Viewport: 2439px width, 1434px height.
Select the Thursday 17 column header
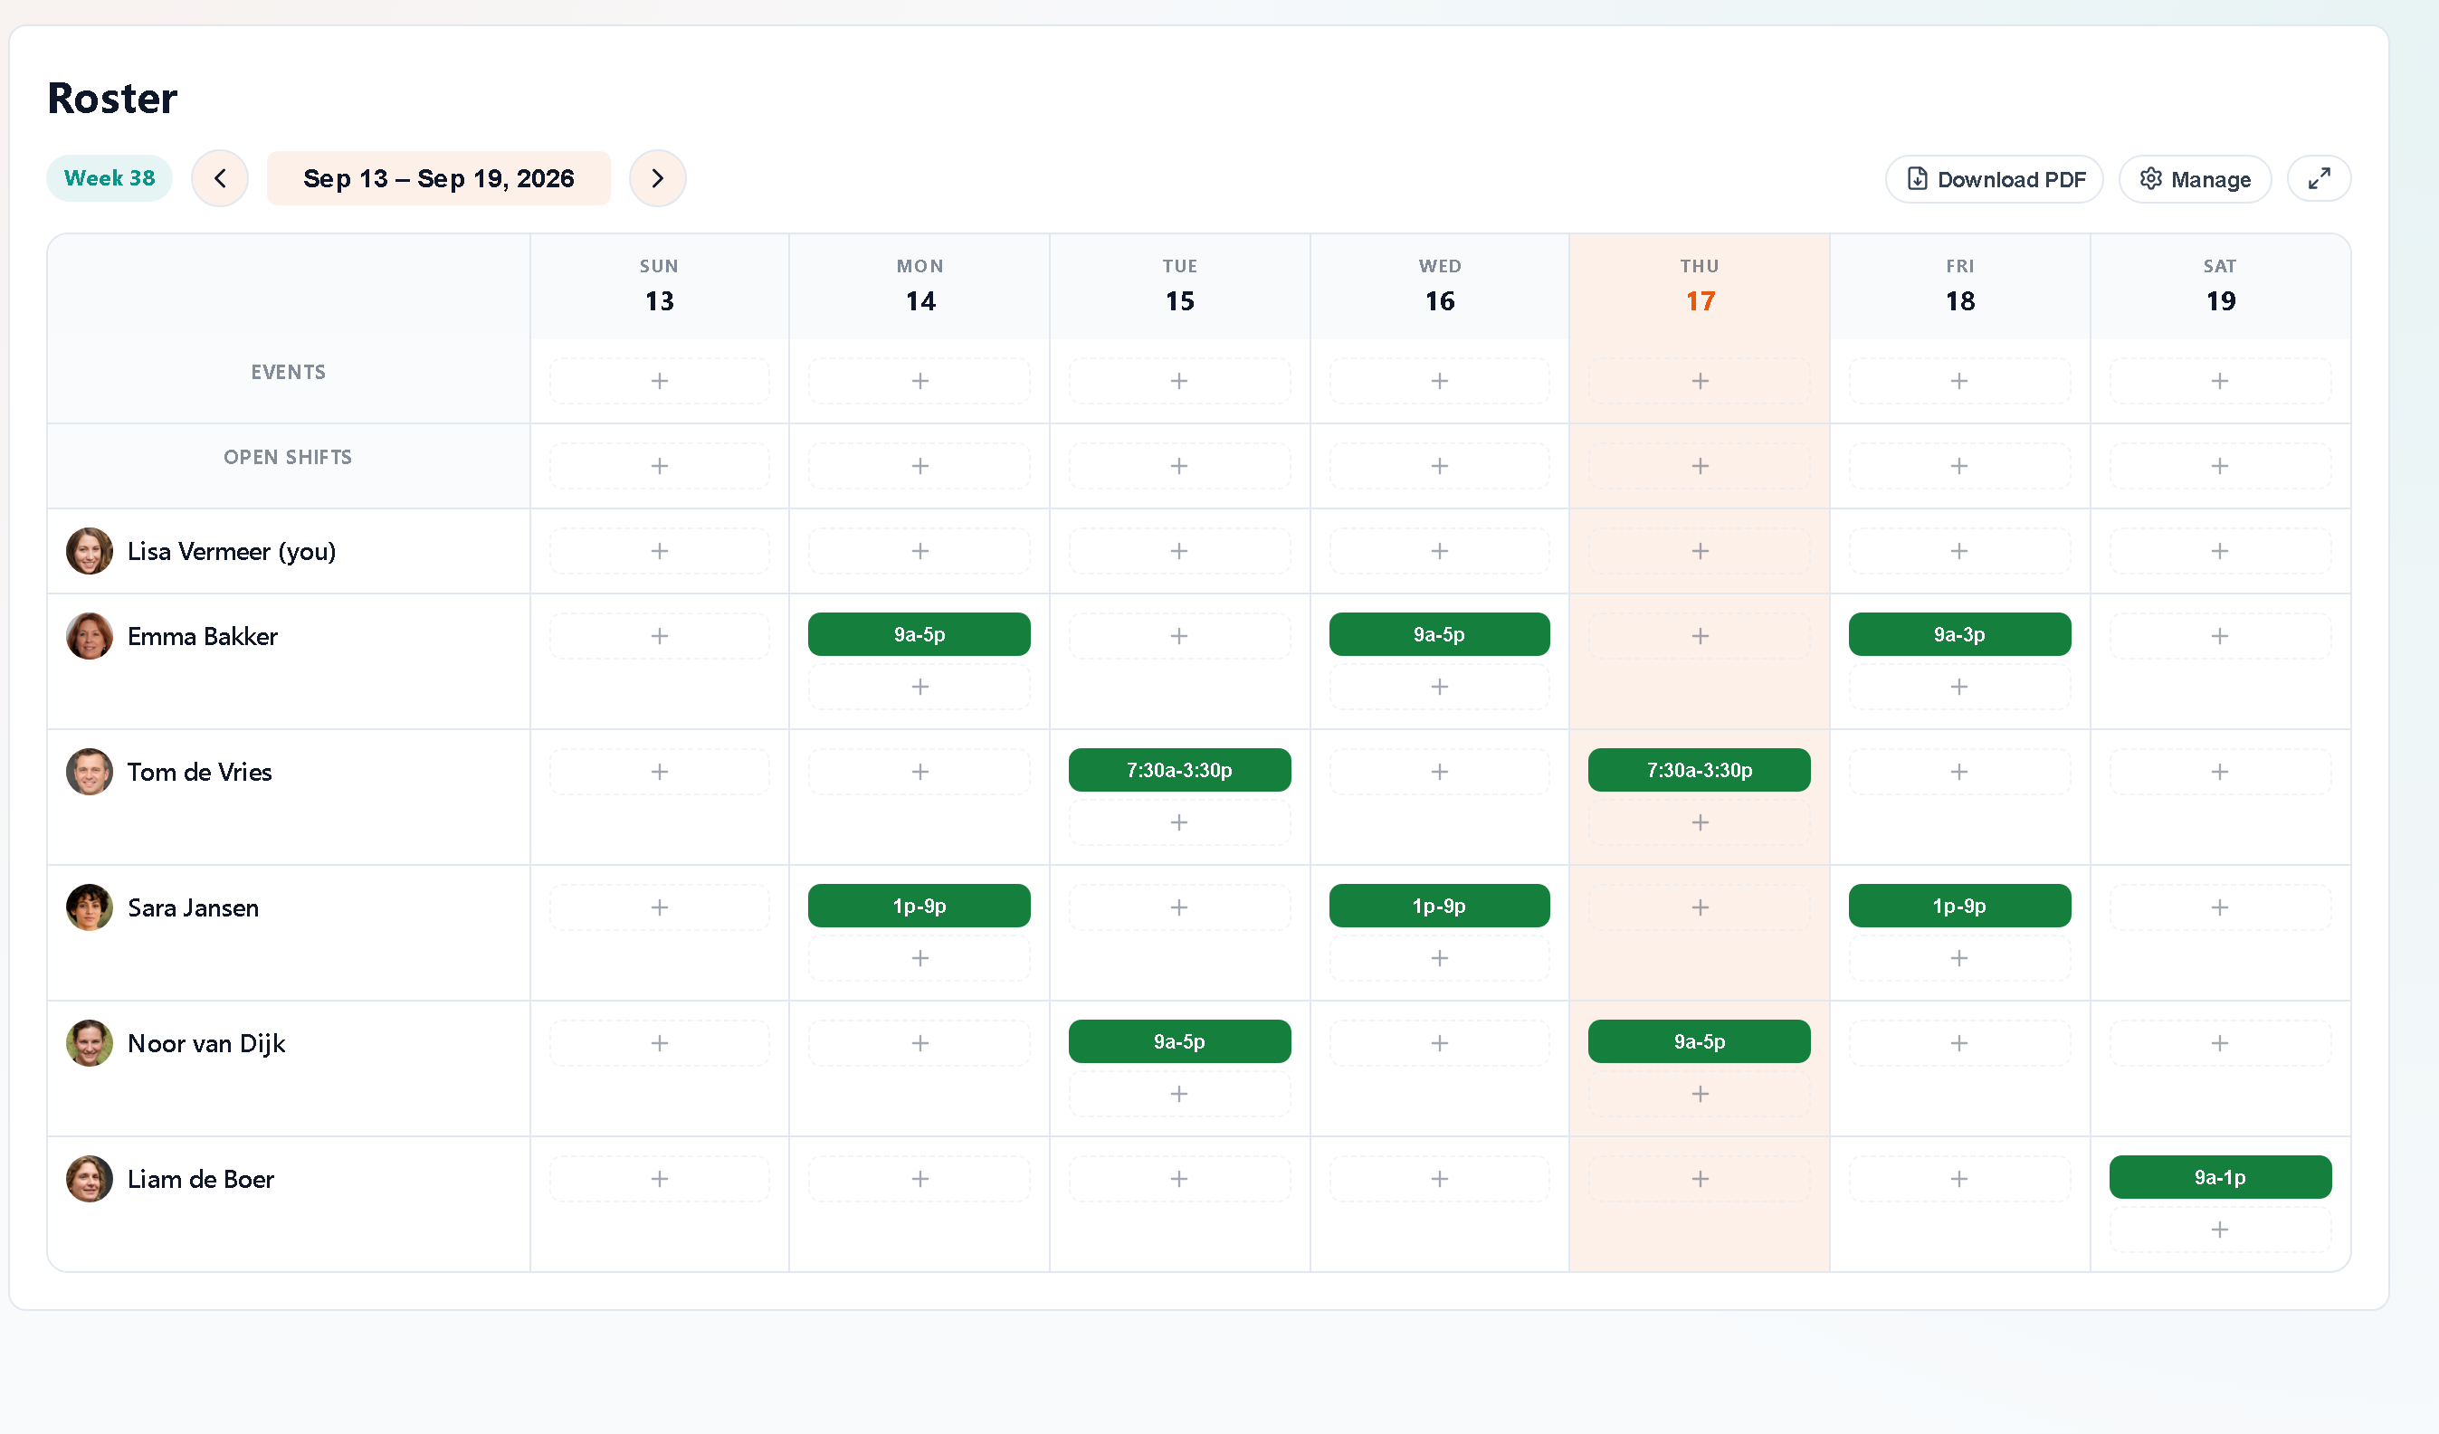[1700, 287]
